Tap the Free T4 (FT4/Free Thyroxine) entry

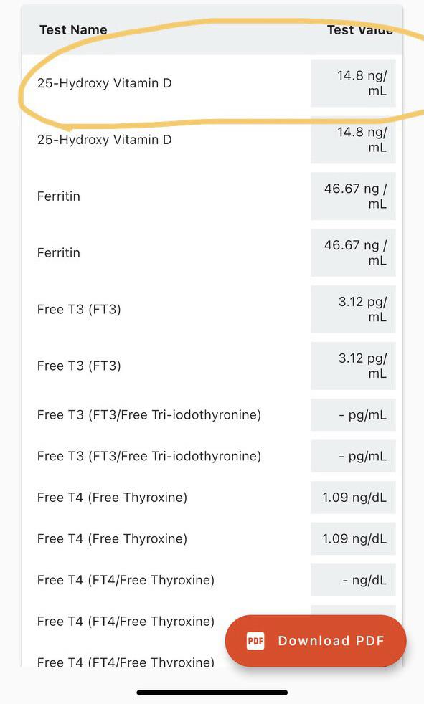click(x=125, y=580)
